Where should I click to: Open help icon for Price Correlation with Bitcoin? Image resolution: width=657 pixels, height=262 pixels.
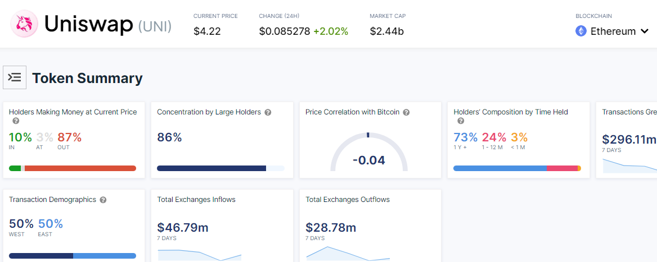click(x=406, y=112)
